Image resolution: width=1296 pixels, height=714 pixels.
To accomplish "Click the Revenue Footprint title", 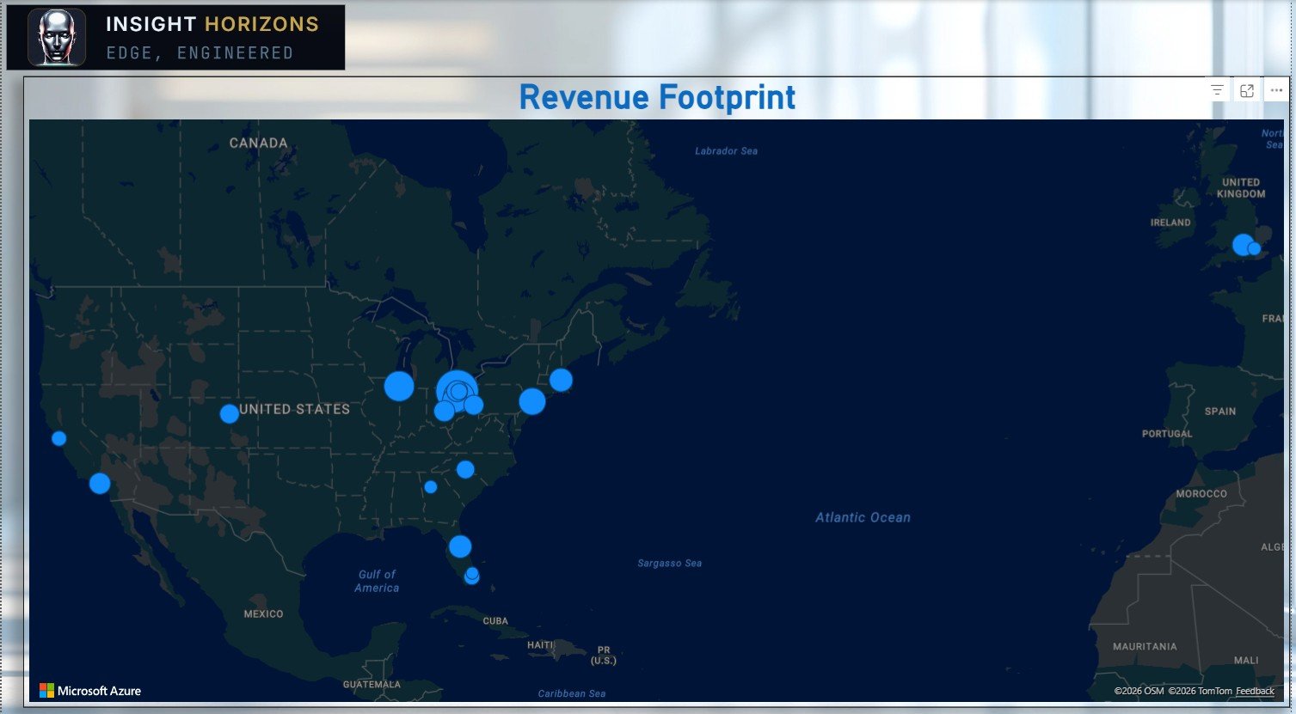I will click(658, 97).
